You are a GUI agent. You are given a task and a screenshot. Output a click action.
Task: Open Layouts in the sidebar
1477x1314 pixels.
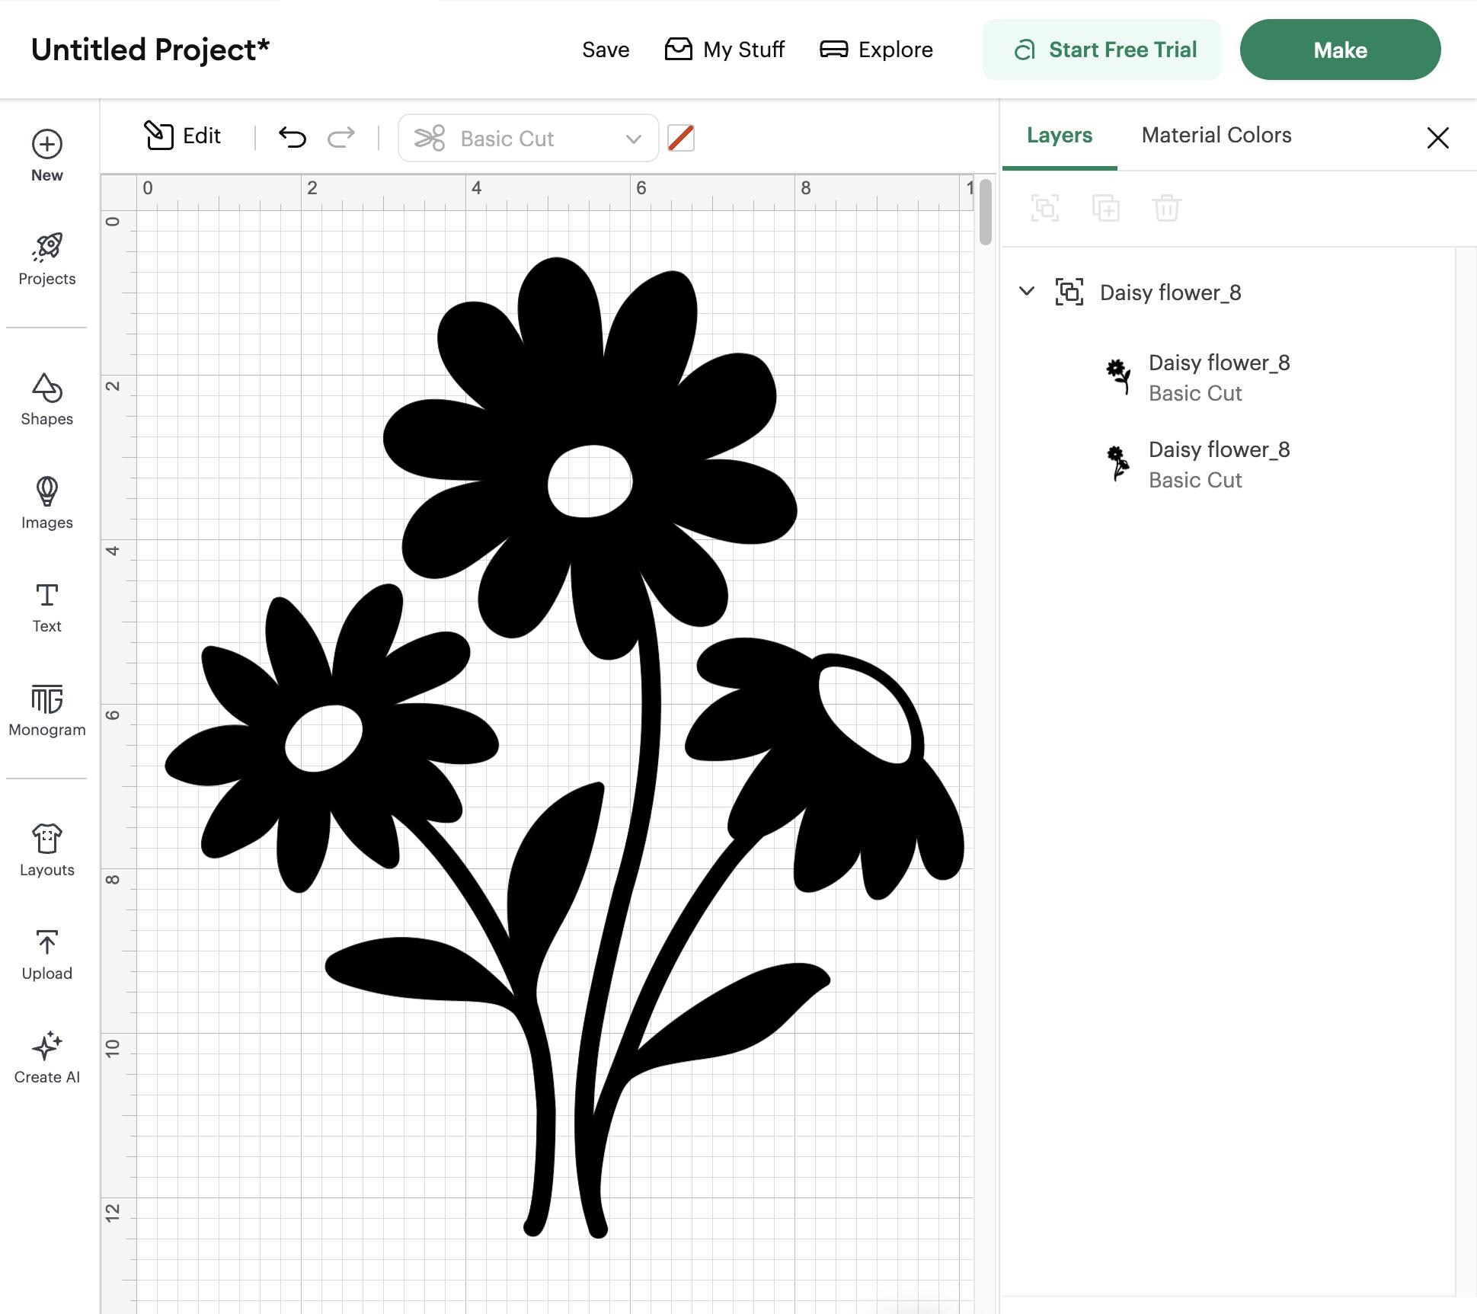pos(46,851)
